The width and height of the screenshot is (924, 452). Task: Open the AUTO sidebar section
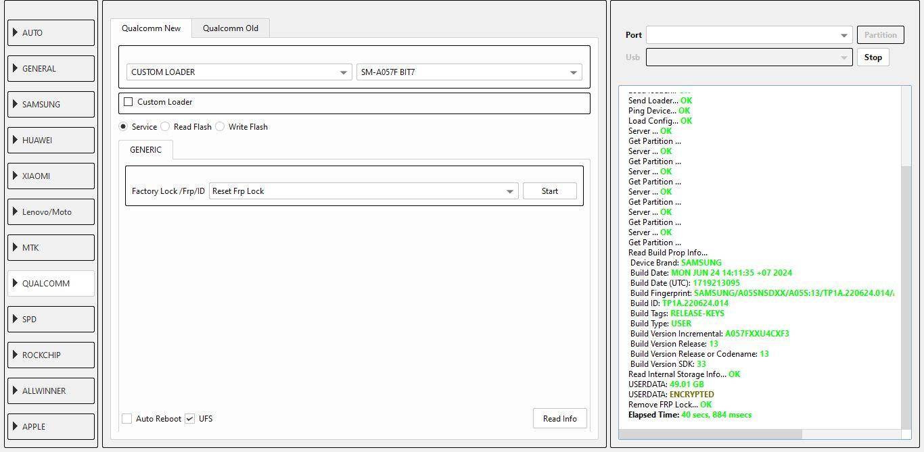[x=51, y=33]
